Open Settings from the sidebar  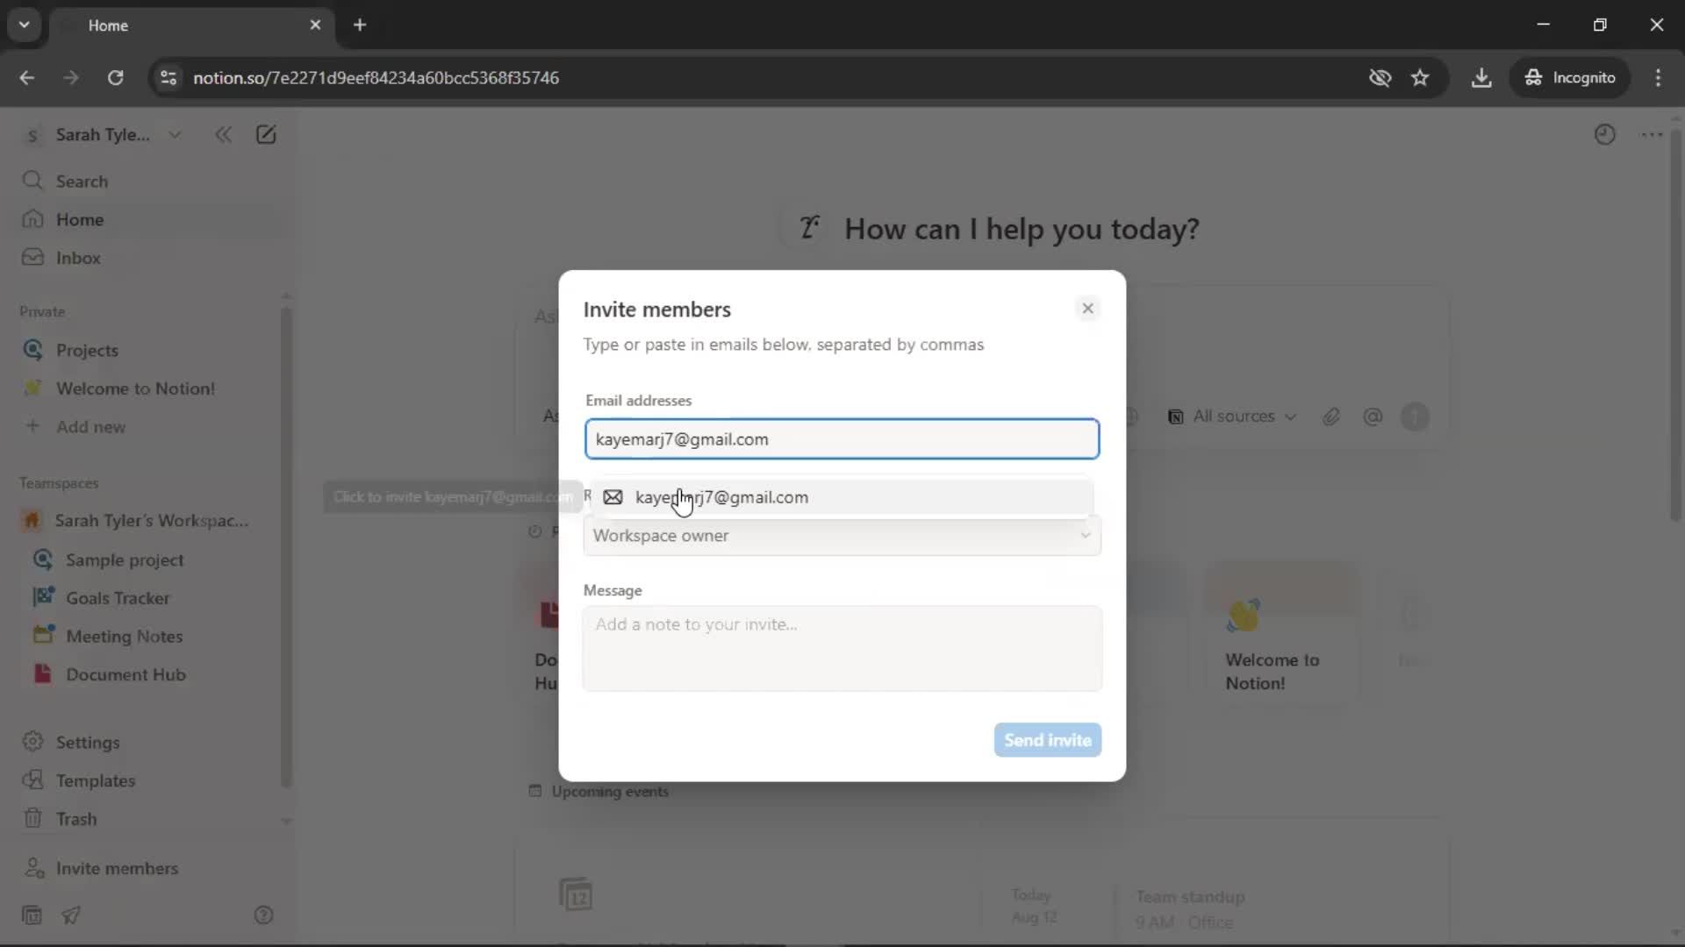pos(149,743)
